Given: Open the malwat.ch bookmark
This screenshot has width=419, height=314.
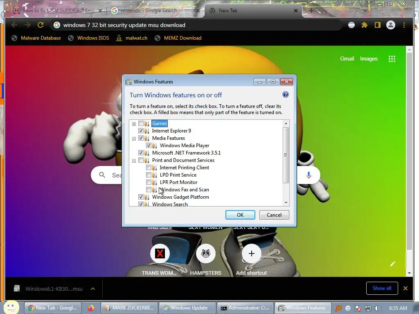Looking at the screenshot, I should (x=132, y=38).
